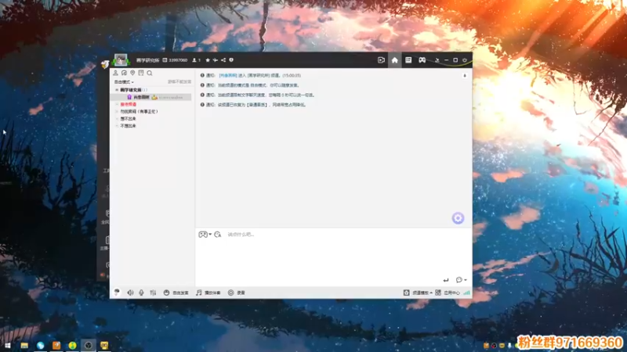627x352 pixels.
Task: Open the channel info icon
Action: [x=231, y=60]
